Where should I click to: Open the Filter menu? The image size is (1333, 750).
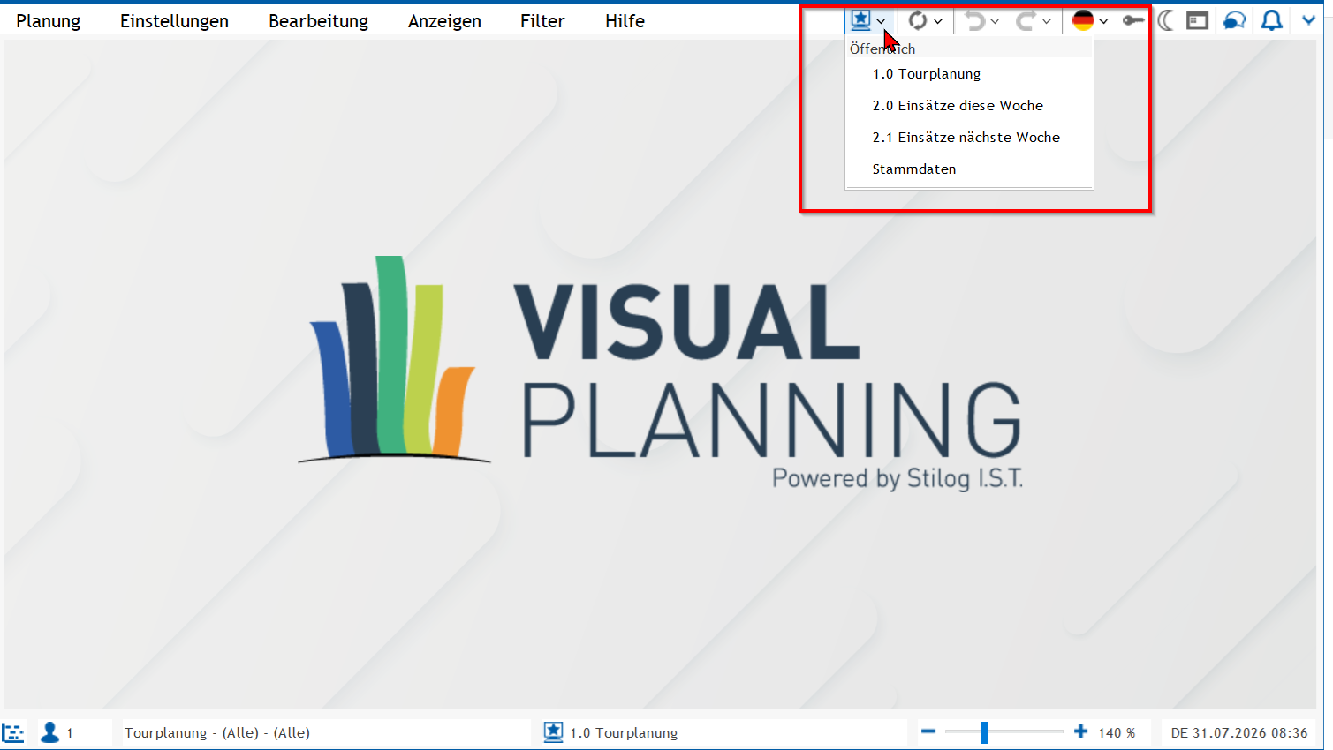tap(542, 21)
